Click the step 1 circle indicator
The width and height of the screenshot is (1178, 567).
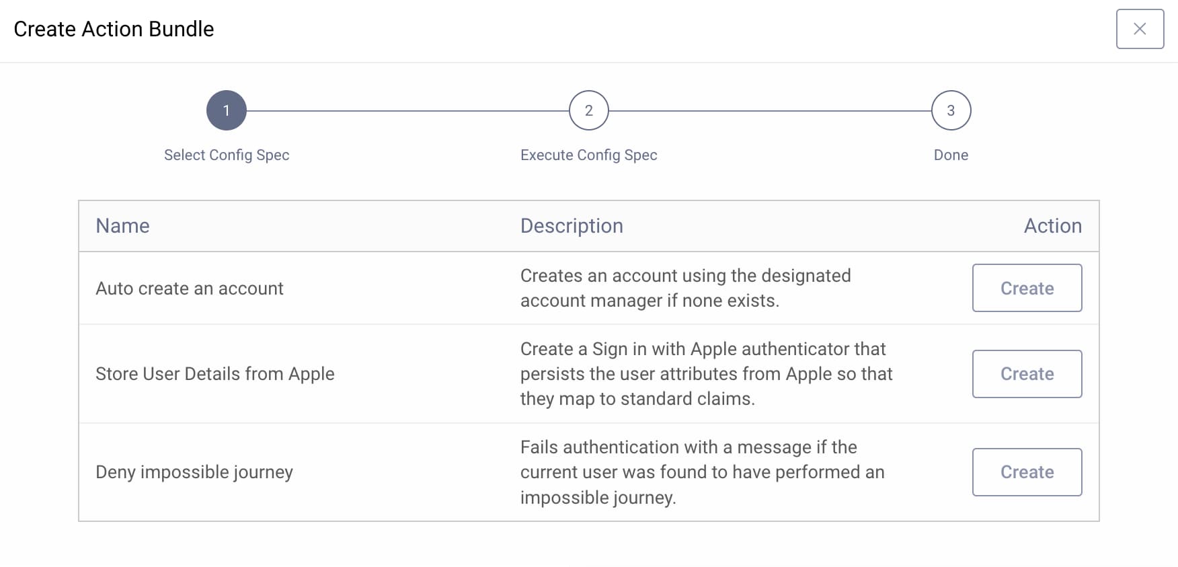(x=227, y=110)
